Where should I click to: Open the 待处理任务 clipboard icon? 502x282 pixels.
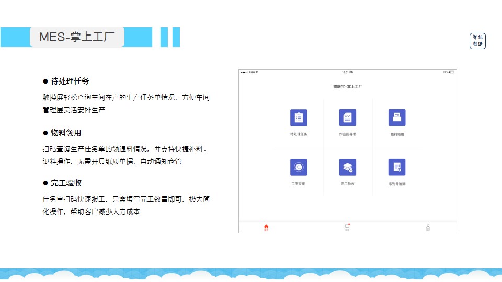click(299, 118)
